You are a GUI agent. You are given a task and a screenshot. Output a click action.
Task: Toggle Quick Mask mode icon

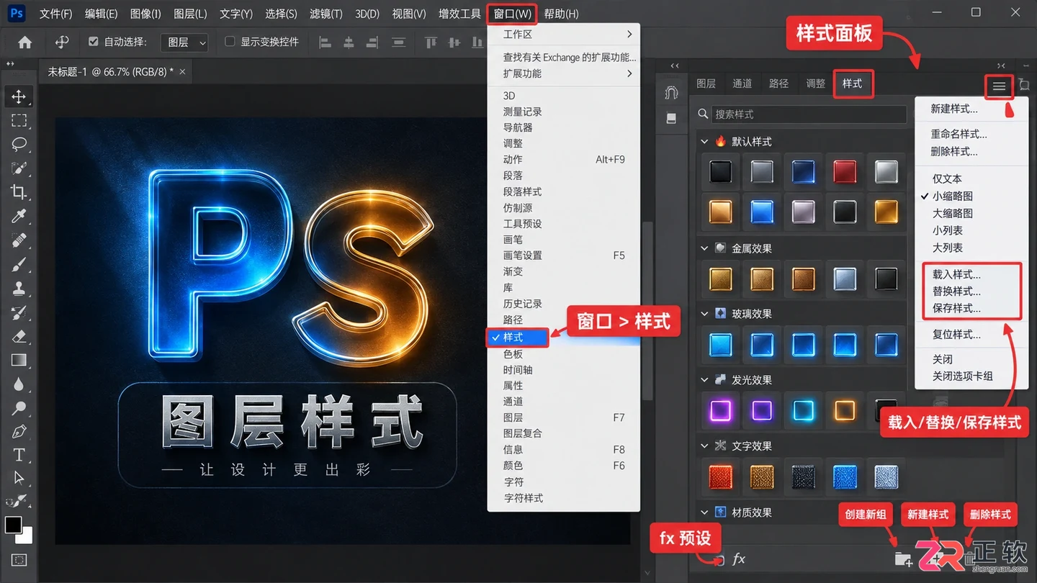pyautogui.click(x=19, y=560)
